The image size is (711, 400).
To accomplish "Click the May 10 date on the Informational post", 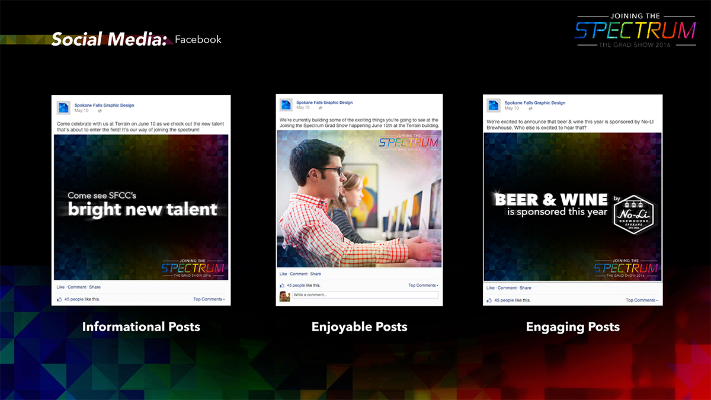I will (x=81, y=111).
